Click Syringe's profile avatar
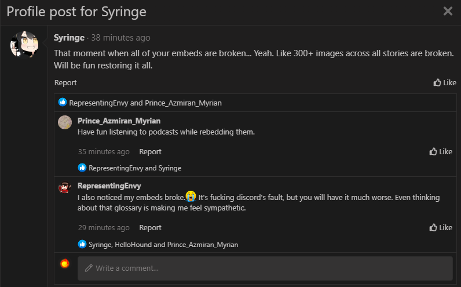The image size is (461, 287). tap(24, 45)
